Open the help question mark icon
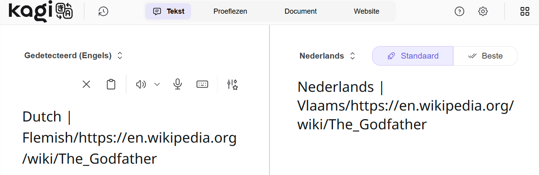Image resolution: width=539 pixels, height=175 pixels. click(459, 11)
